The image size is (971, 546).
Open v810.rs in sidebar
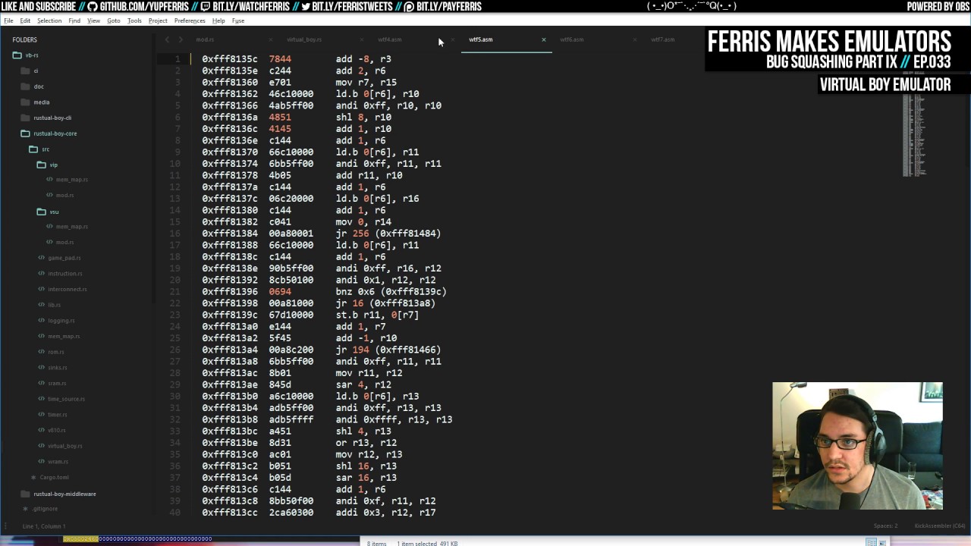(x=57, y=430)
